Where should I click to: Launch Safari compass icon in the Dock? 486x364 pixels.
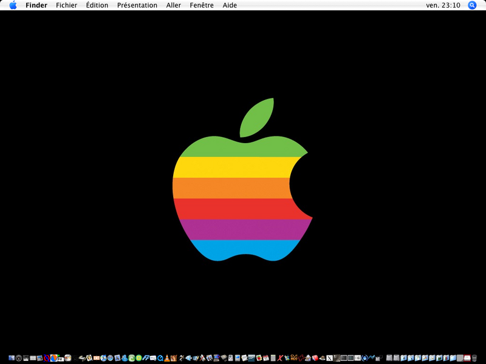click(110, 358)
